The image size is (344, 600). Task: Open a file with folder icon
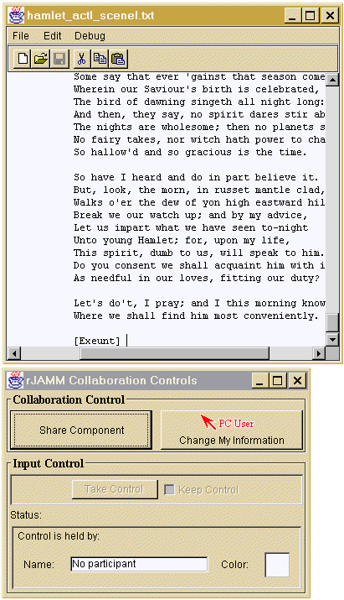point(41,59)
